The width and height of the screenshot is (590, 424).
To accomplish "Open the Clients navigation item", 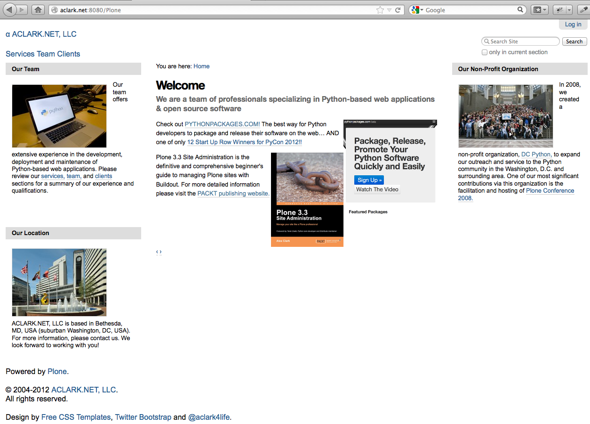I will (x=69, y=54).
